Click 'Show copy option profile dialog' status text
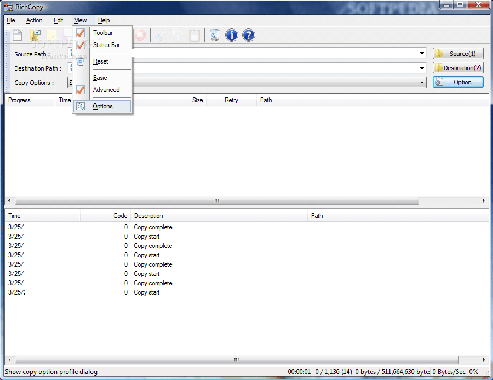Viewport: 493px width, 380px height. pyautogui.click(x=51, y=372)
